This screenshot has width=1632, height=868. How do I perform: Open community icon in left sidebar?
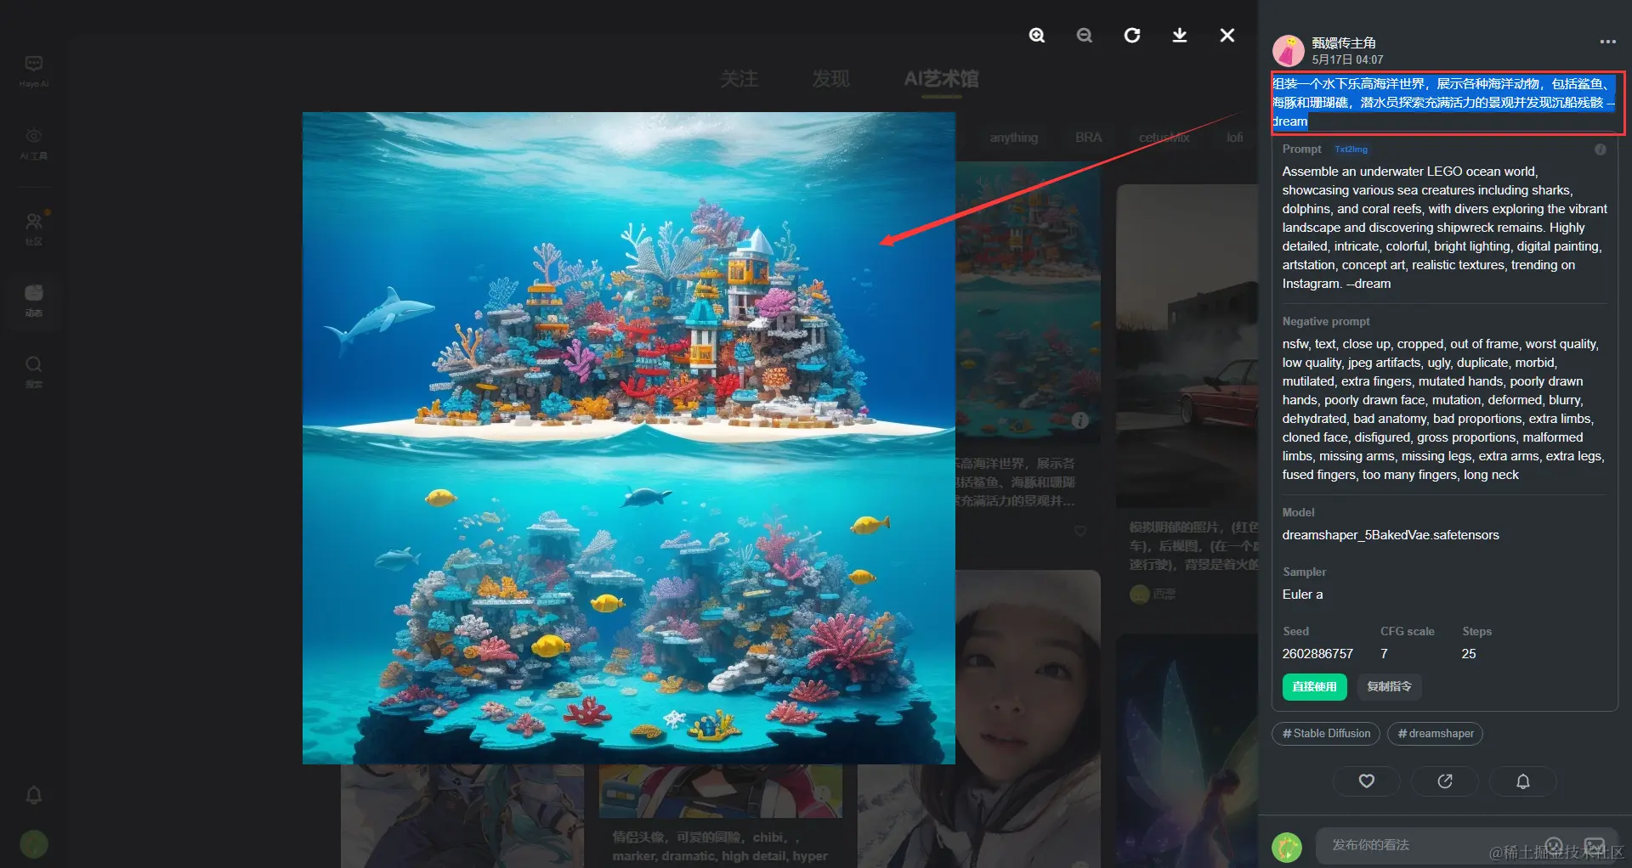pyautogui.click(x=34, y=228)
